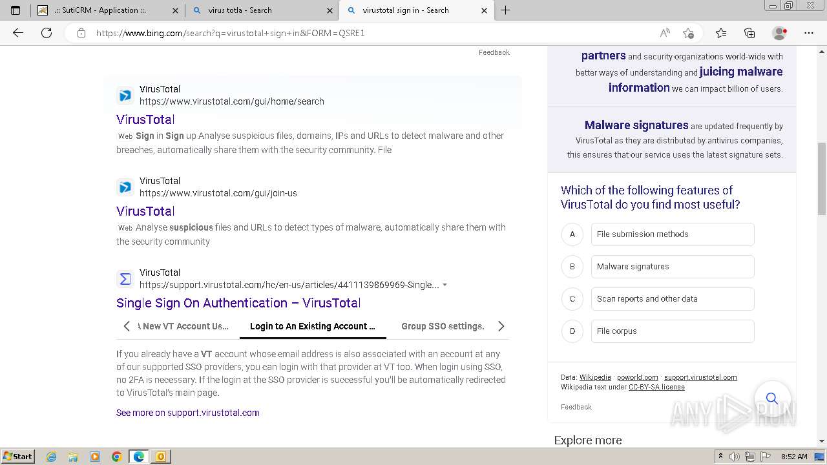Click the https://www.virustotal.com/gui/join-us URL text
Viewport: 827px width, 465px height.
pyautogui.click(x=218, y=193)
